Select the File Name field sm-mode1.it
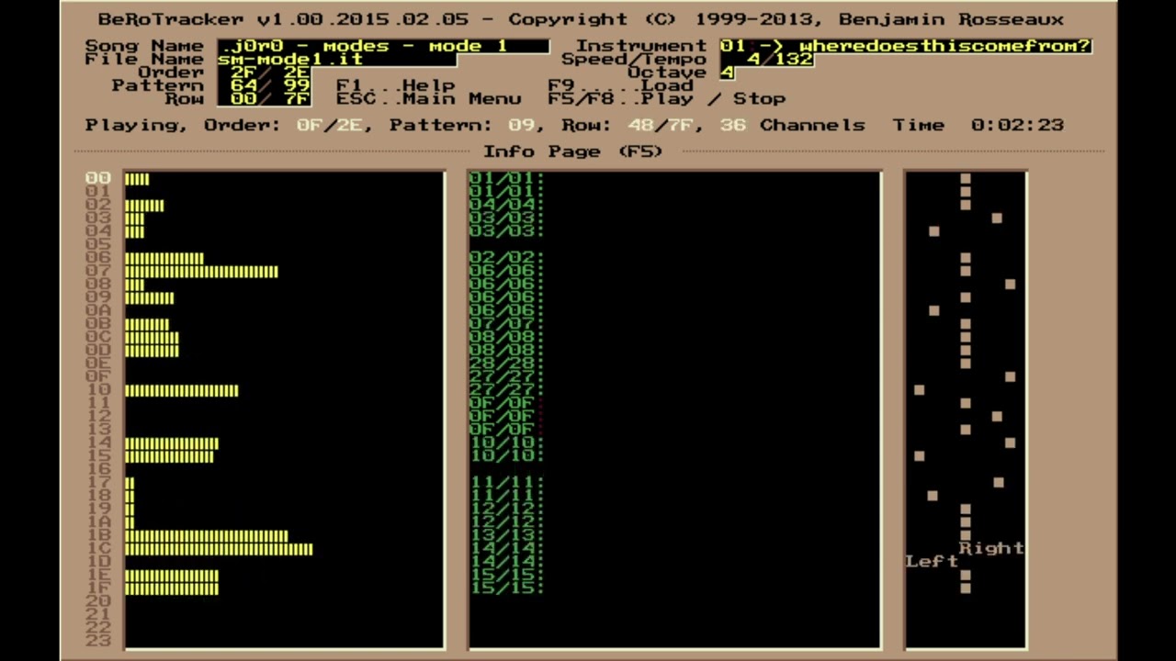The image size is (1176, 661). coord(337,59)
